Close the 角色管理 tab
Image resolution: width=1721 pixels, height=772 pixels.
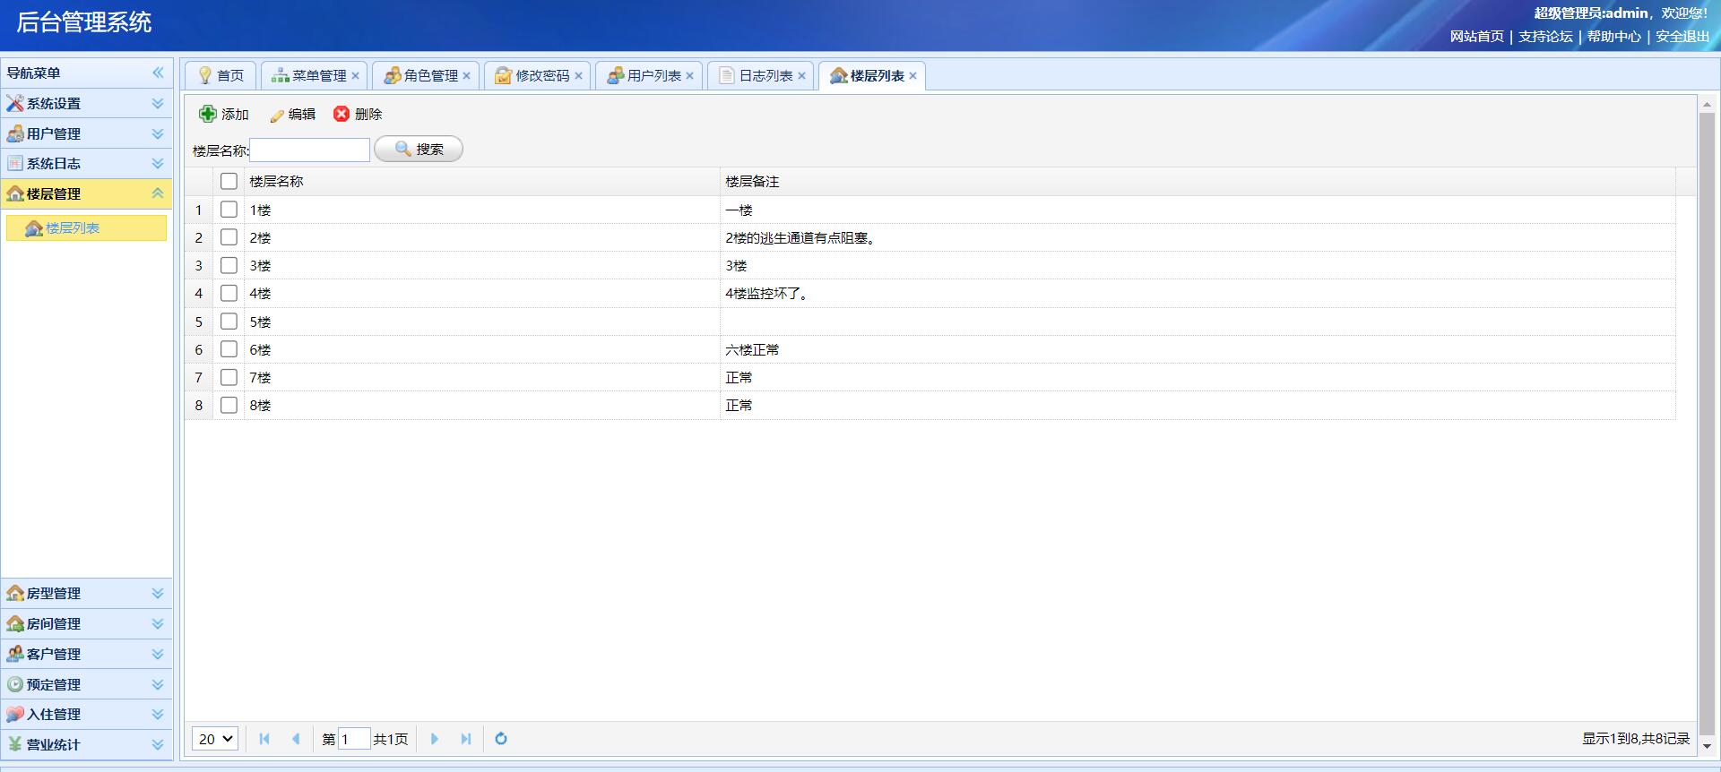click(x=466, y=76)
